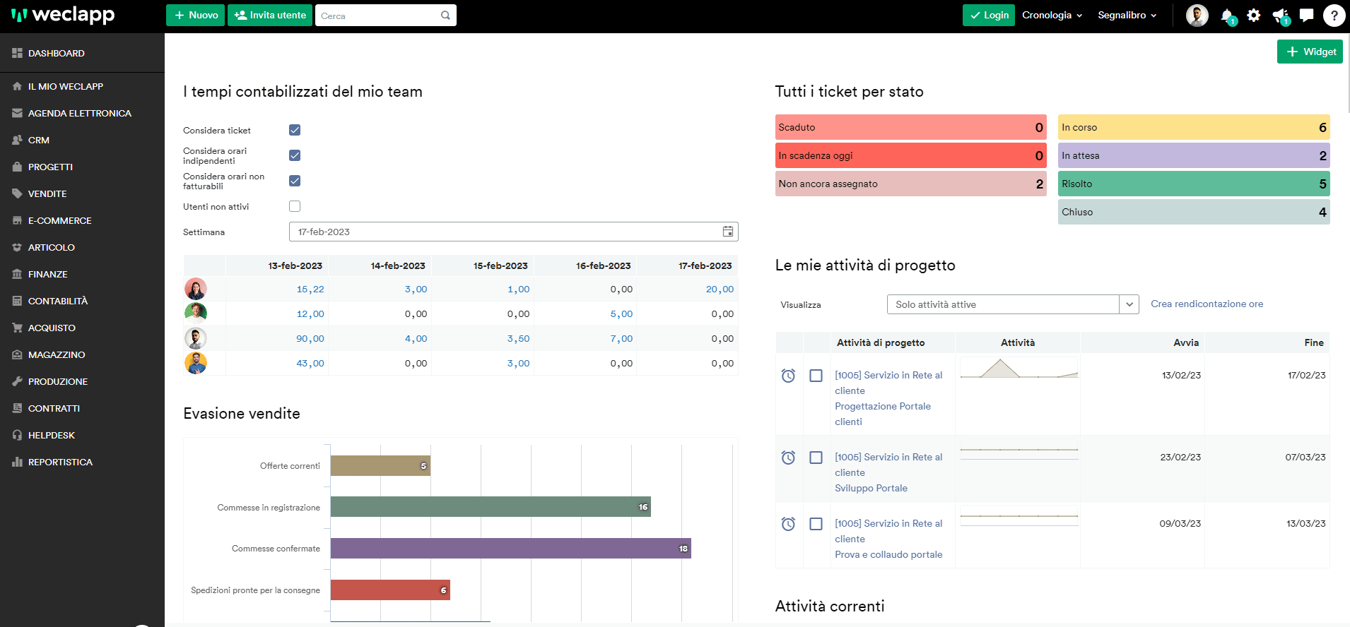Open the E-COMMERCE sidebar menu
This screenshot has width=1350, height=627.
[82, 220]
